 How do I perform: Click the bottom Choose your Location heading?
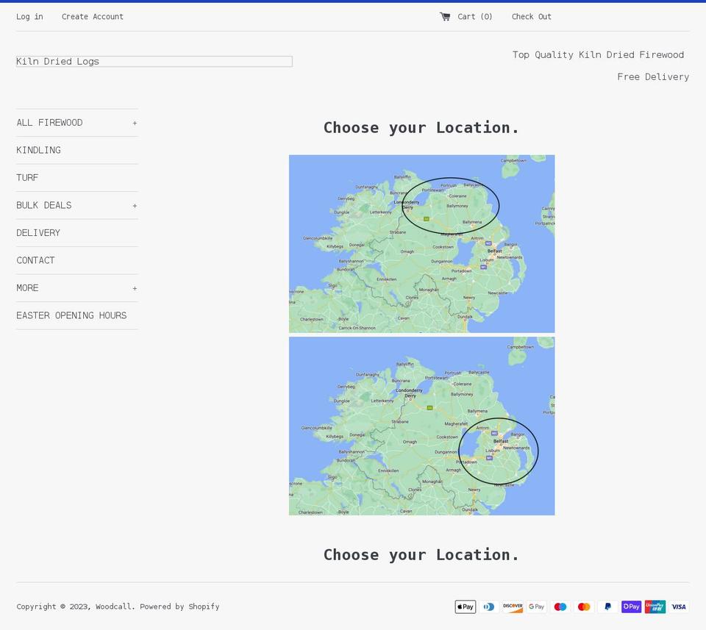421,555
